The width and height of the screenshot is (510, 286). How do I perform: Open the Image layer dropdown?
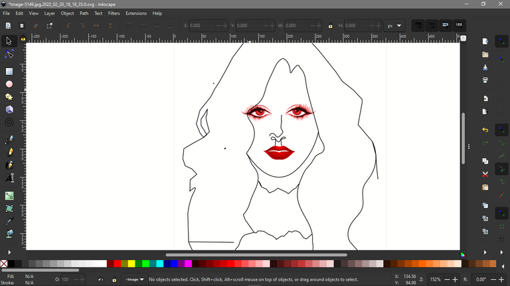pos(135,279)
